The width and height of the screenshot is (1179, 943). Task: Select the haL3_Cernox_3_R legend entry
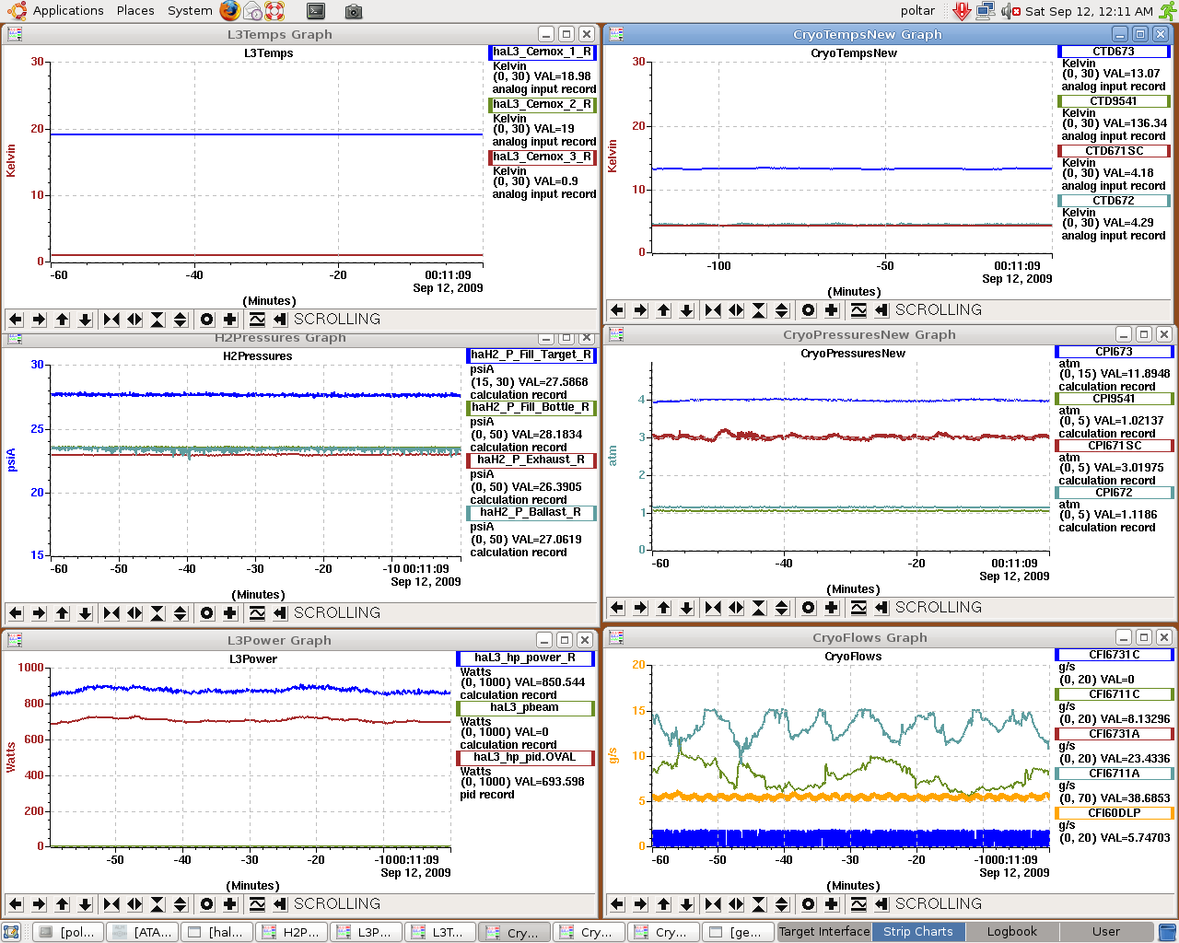[543, 157]
